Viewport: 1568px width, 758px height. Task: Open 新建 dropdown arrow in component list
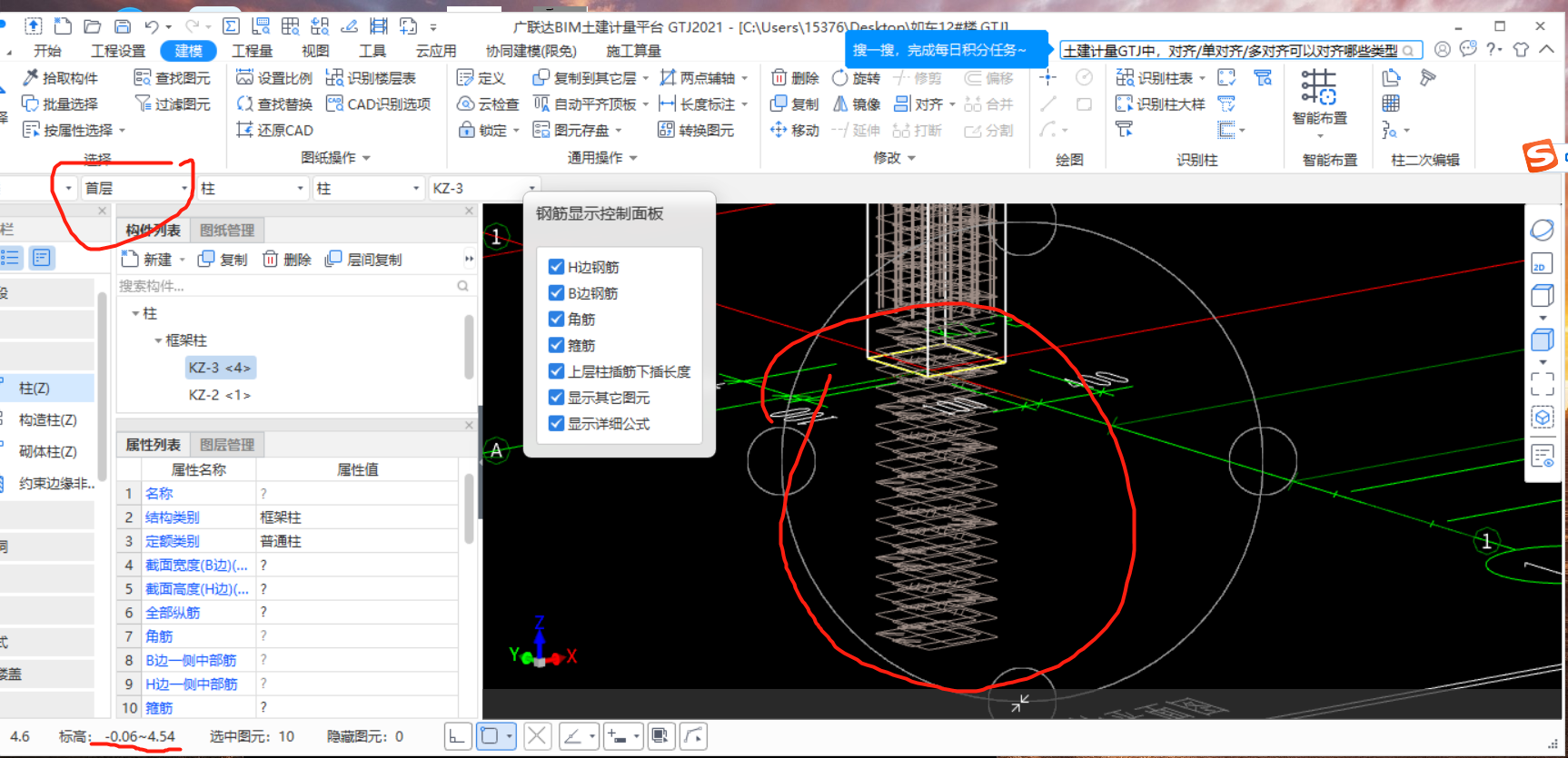pyautogui.click(x=182, y=260)
